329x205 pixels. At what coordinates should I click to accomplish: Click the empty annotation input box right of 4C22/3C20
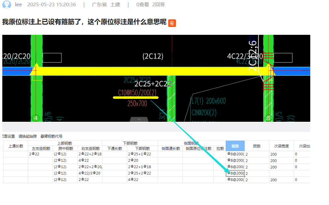(x=283, y=58)
